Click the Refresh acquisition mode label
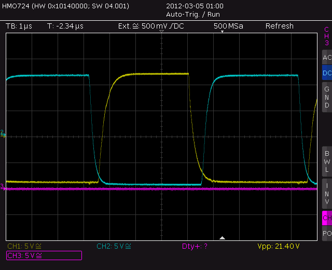332x270 pixels. click(280, 26)
